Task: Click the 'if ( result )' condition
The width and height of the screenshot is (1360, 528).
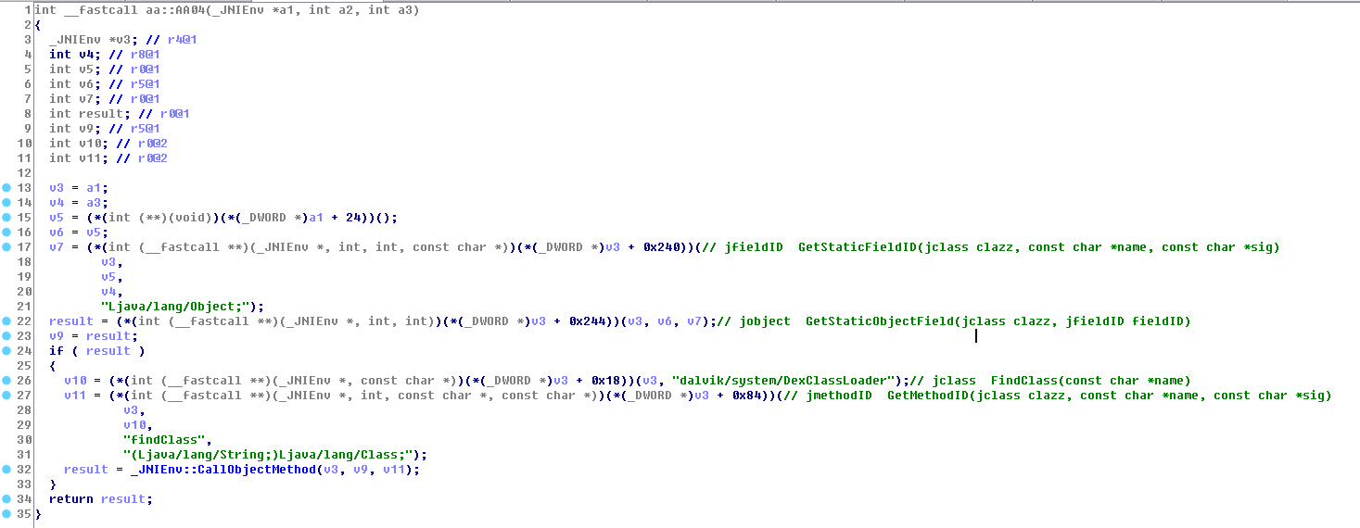Action: (x=97, y=351)
